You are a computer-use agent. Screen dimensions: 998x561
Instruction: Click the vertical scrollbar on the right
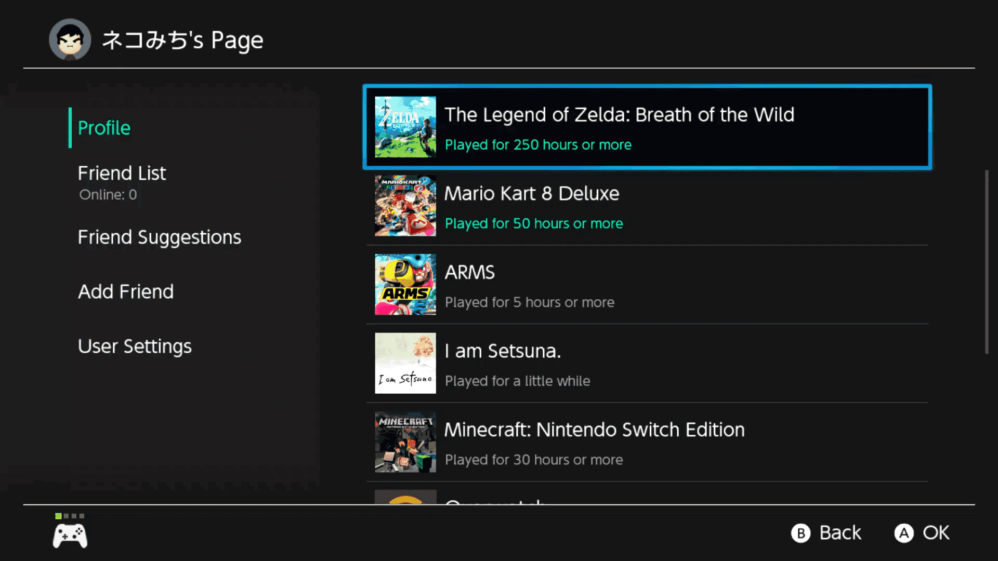coord(987,262)
